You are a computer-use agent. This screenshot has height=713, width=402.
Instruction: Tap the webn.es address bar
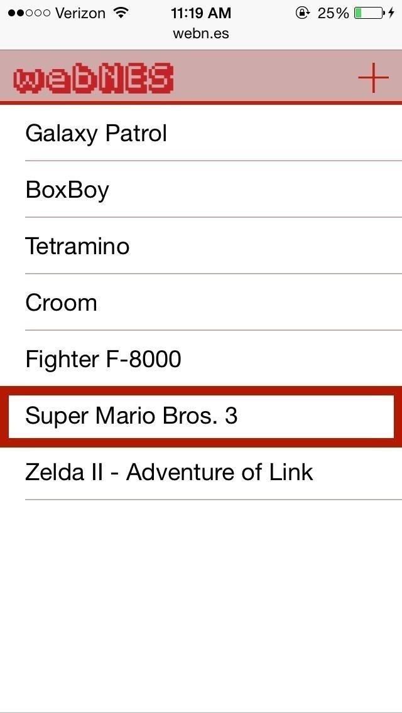pos(201,33)
